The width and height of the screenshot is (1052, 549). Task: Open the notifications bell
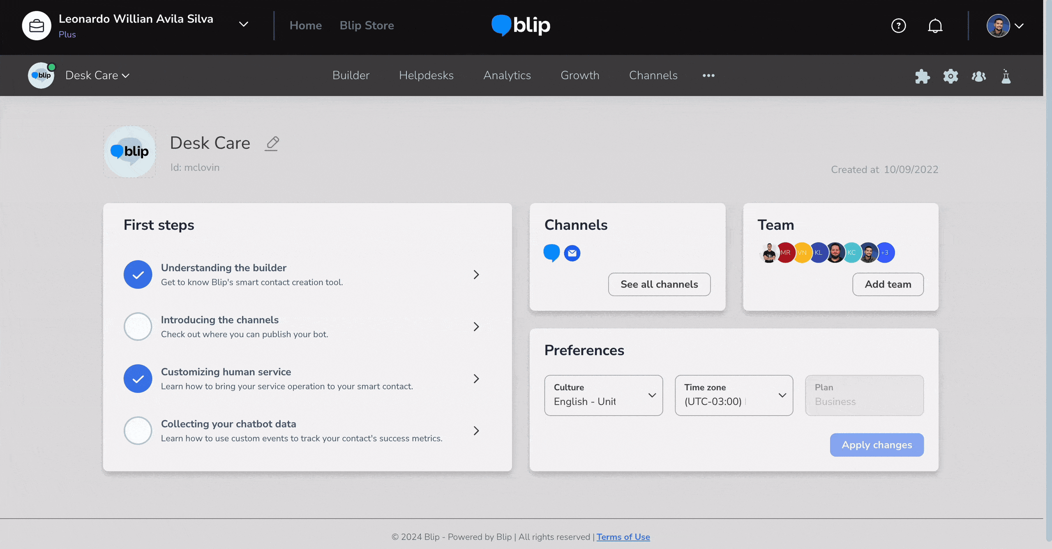click(x=935, y=26)
